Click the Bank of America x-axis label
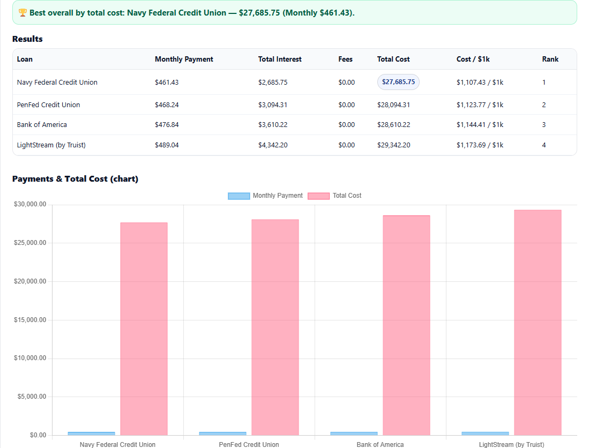Viewport: 589px width, 448px height. point(380,445)
